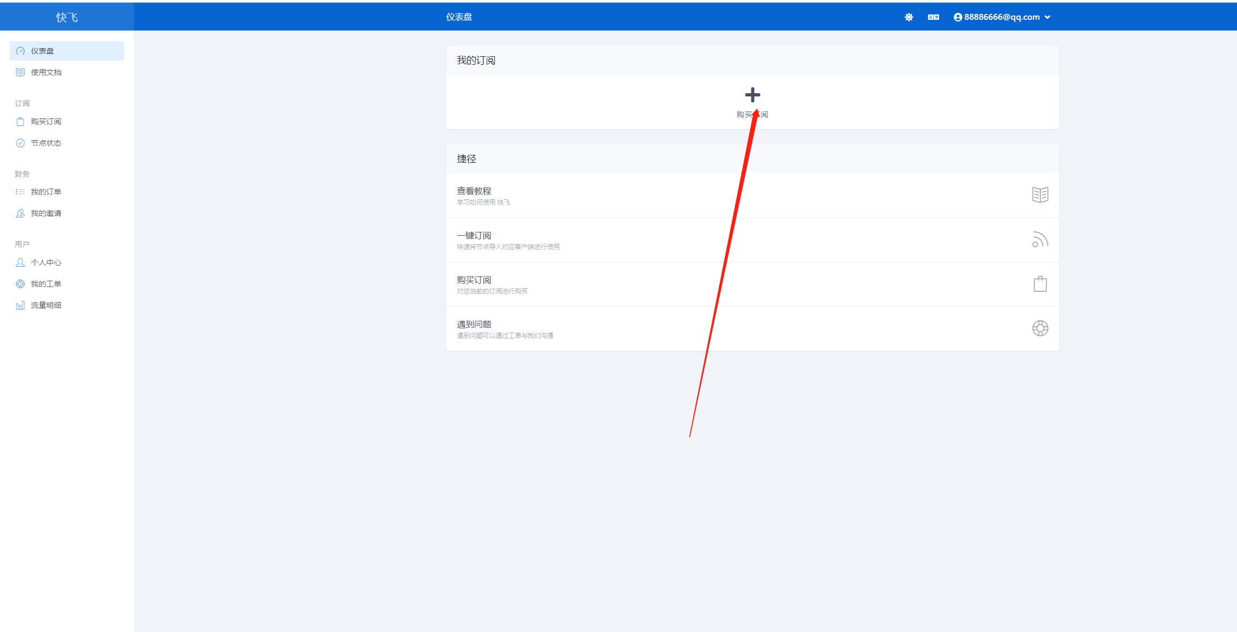Click shopping bag icon in shortcuts list

[1040, 284]
